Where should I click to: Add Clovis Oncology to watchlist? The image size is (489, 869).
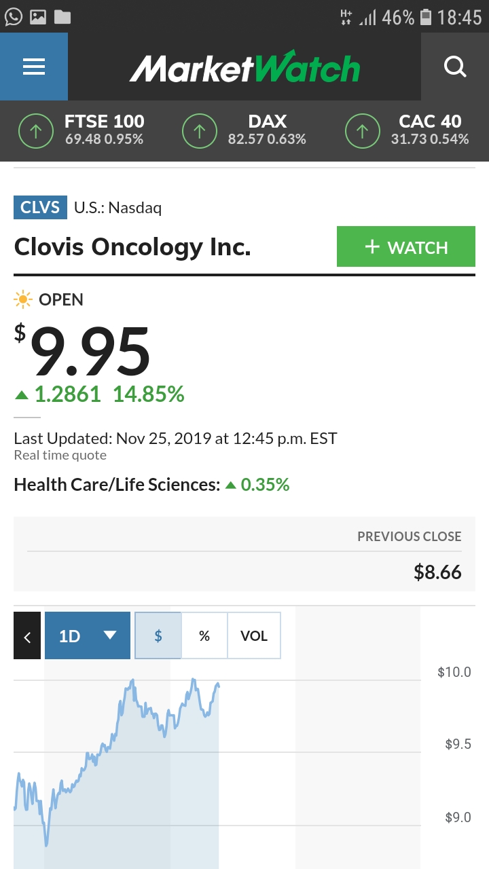pos(405,246)
